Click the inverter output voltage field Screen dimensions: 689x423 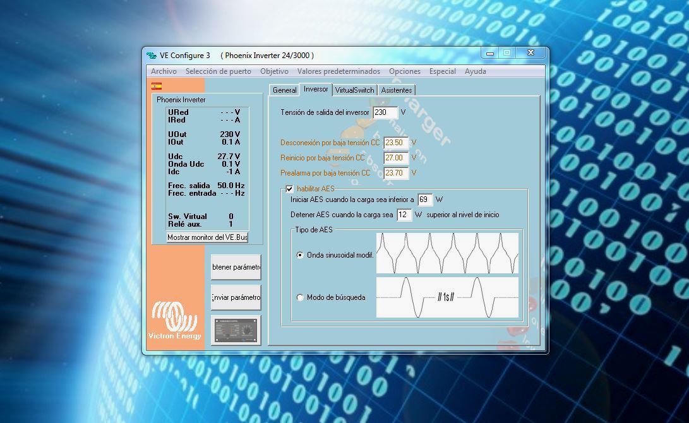point(385,112)
